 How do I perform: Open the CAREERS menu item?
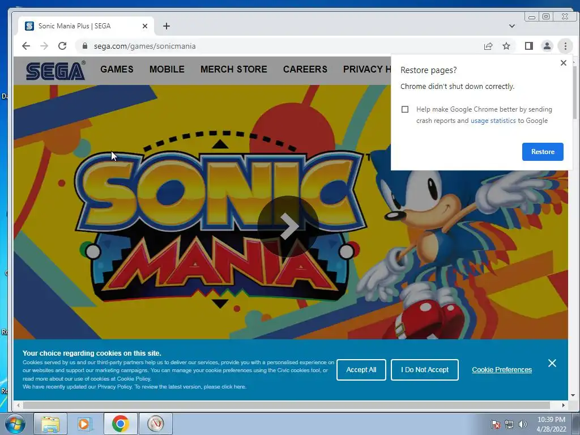[305, 69]
